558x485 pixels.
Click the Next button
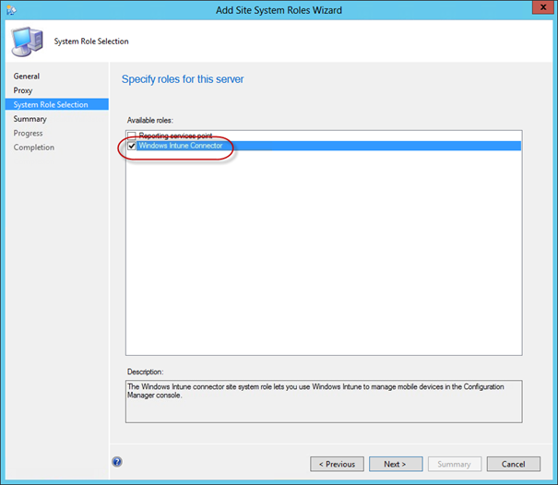pyautogui.click(x=396, y=464)
